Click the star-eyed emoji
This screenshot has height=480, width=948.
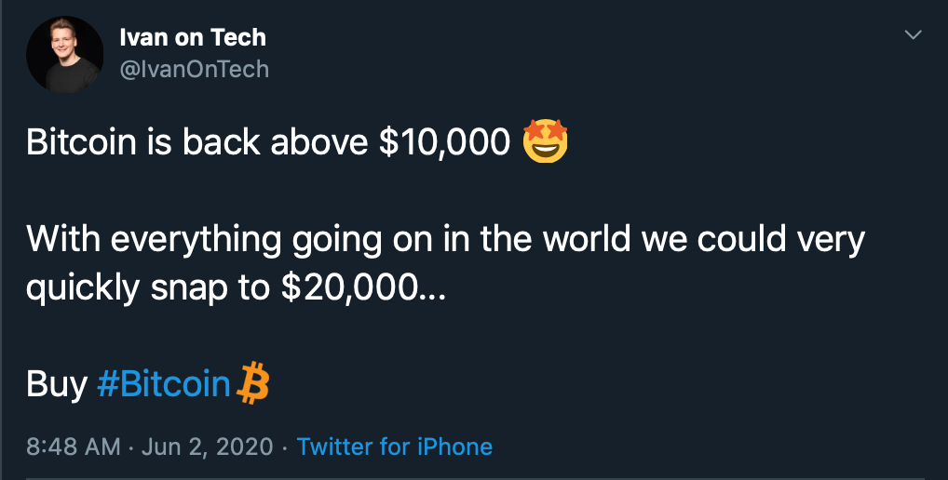click(546, 142)
